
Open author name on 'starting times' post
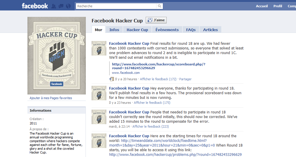[x=129, y=136]
